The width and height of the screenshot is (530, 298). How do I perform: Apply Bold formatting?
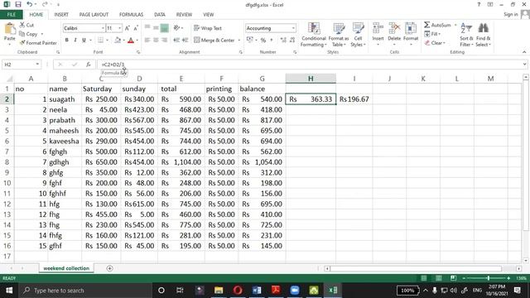point(66,41)
